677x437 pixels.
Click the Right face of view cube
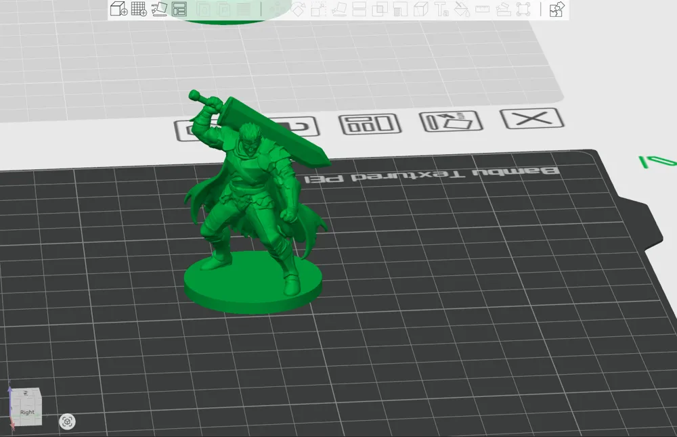tap(27, 411)
